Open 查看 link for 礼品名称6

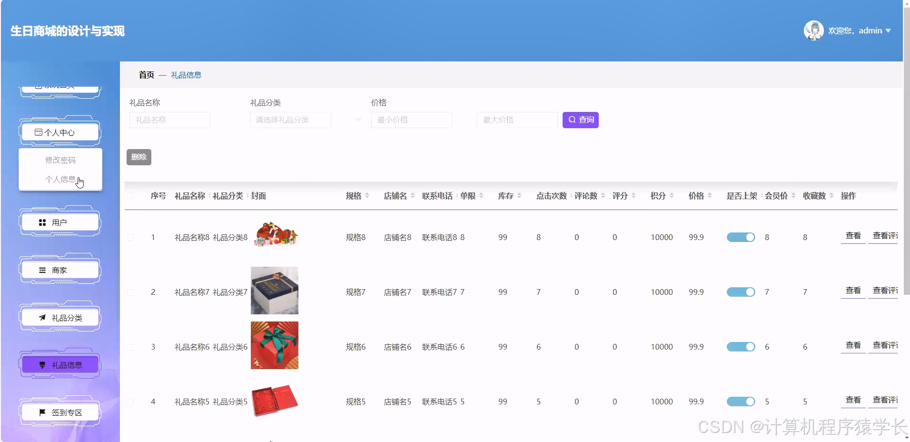(x=852, y=345)
